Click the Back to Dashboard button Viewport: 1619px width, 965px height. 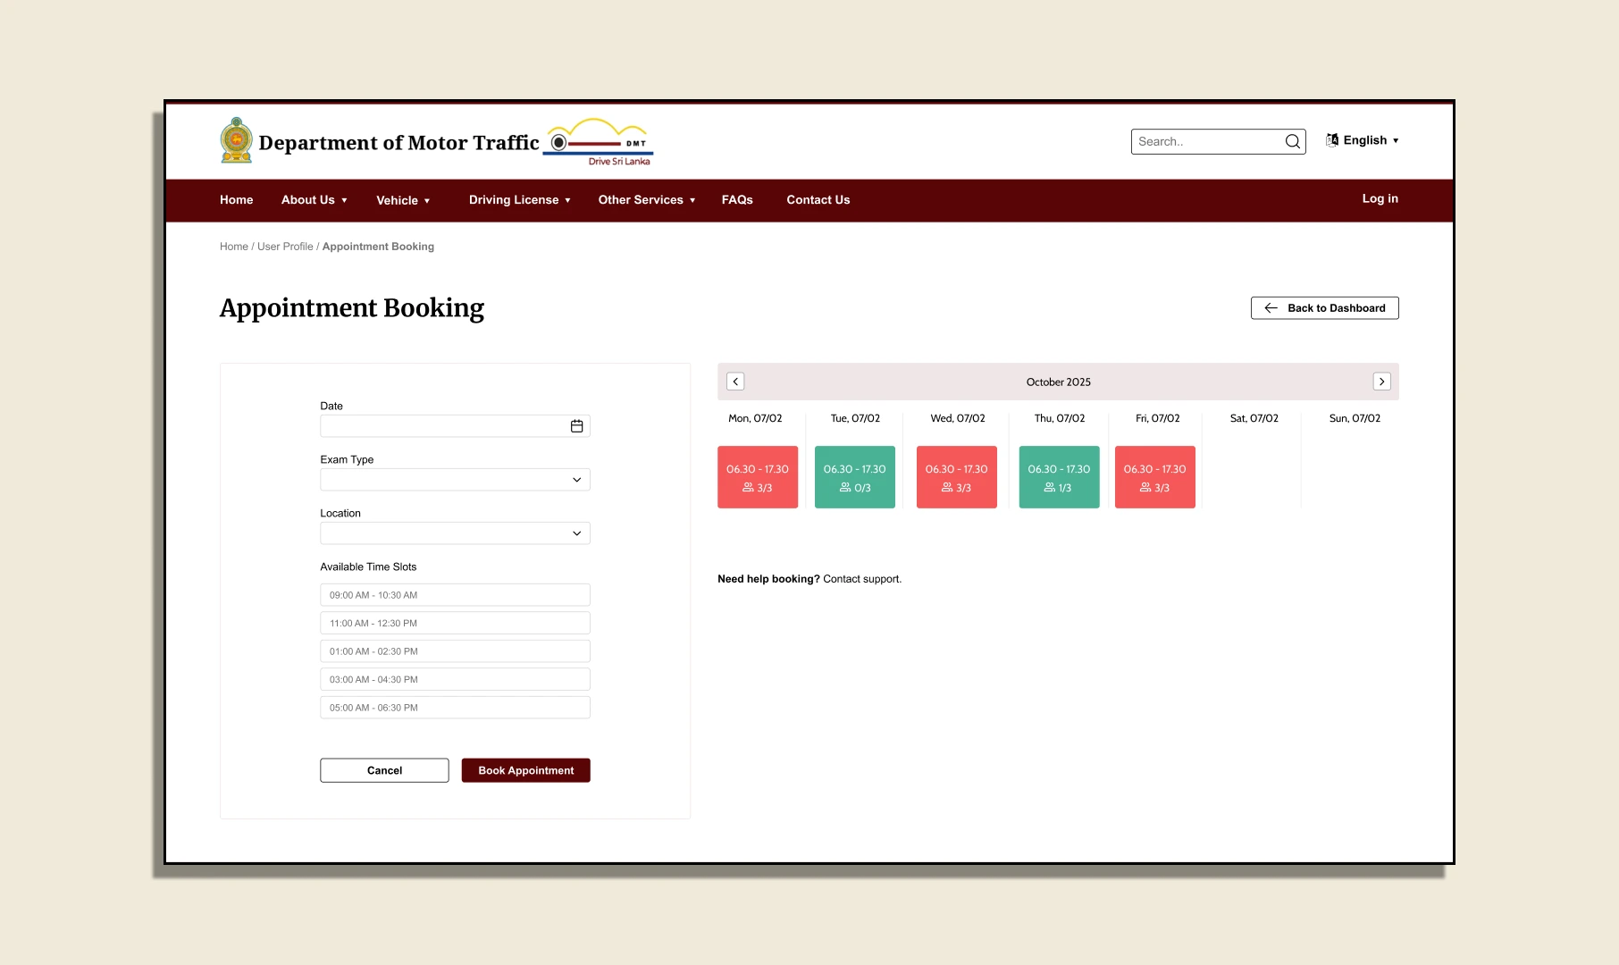pyautogui.click(x=1325, y=308)
